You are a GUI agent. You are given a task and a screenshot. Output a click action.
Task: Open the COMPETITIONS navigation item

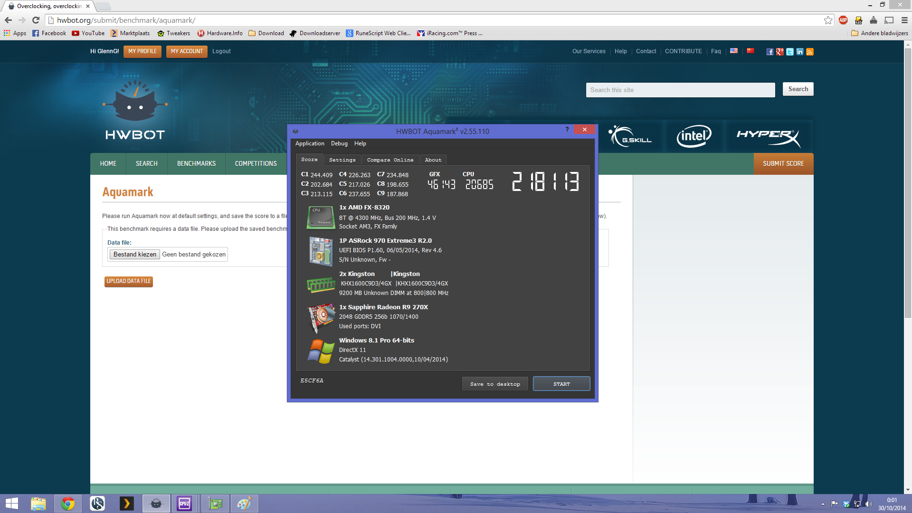point(256,164)
